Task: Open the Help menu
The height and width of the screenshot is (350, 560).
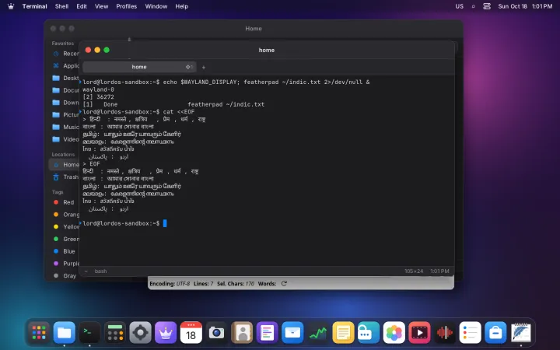Action: point(181,6)
